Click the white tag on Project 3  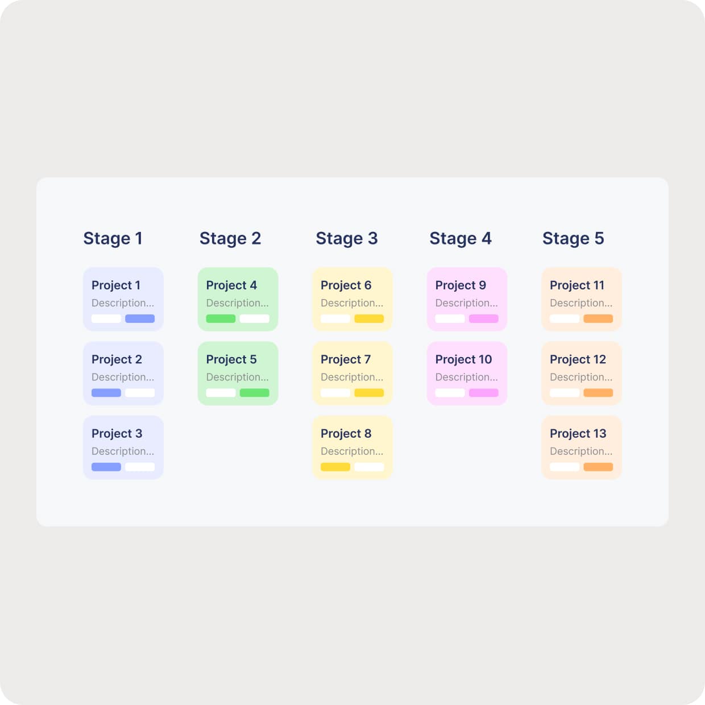140,467
